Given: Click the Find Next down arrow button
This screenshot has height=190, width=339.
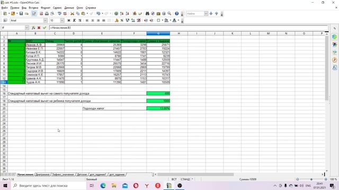Looking at the screenshot, I should coord(211,14).
